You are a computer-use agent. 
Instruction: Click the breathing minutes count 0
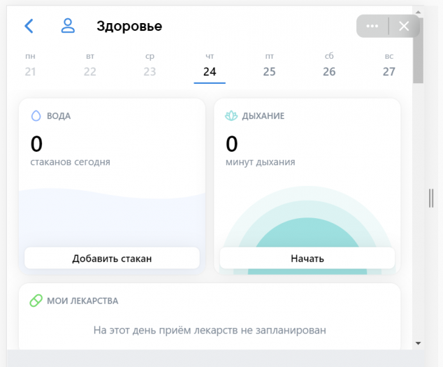(232, 143)
